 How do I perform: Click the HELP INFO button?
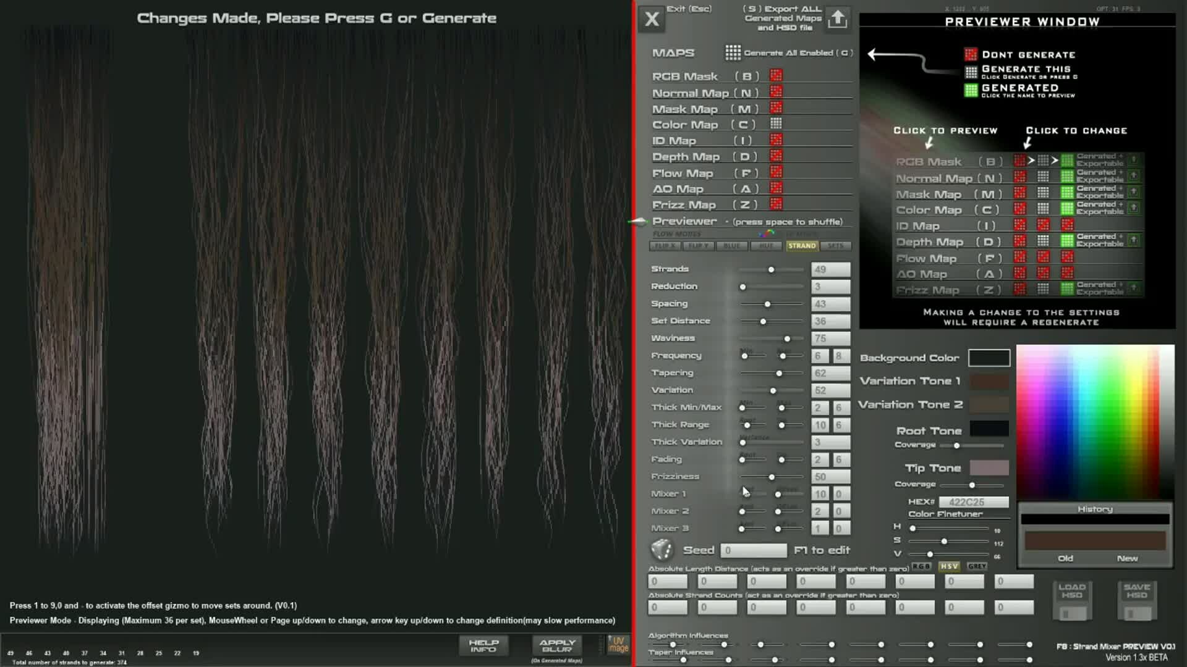pos(484,646)
